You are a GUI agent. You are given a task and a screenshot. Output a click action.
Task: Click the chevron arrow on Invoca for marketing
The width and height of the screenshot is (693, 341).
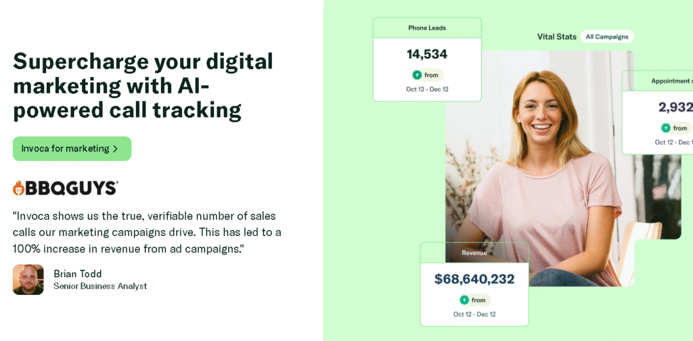coord(115,149)
